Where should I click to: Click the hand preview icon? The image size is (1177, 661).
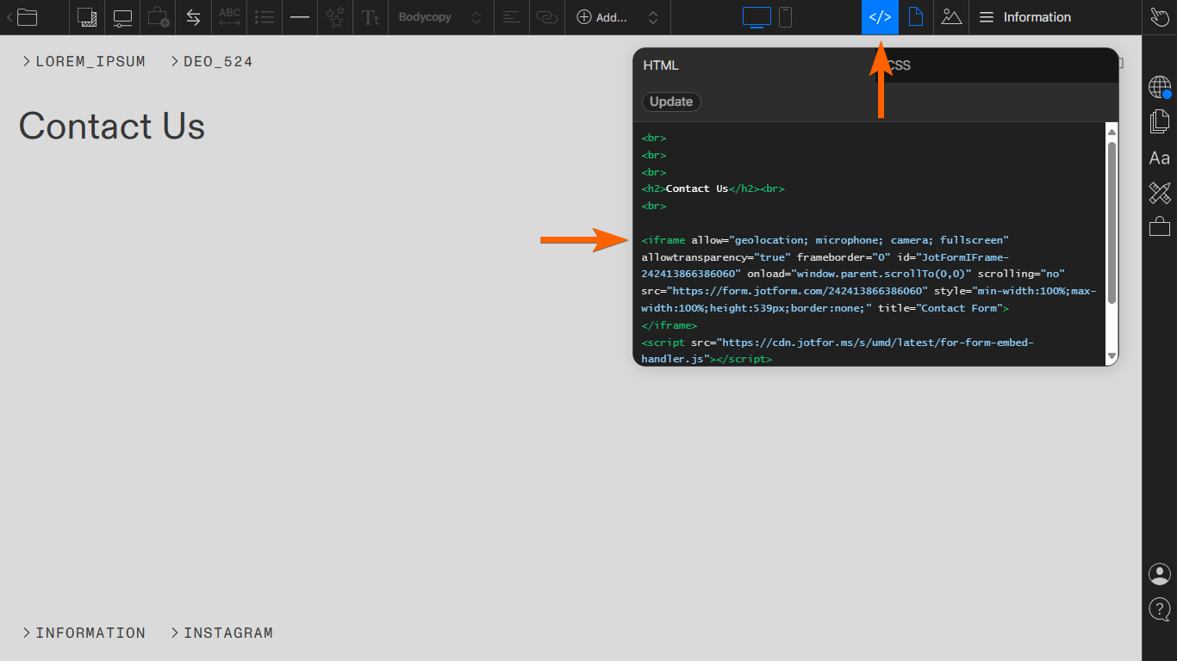coord(1160,17)
